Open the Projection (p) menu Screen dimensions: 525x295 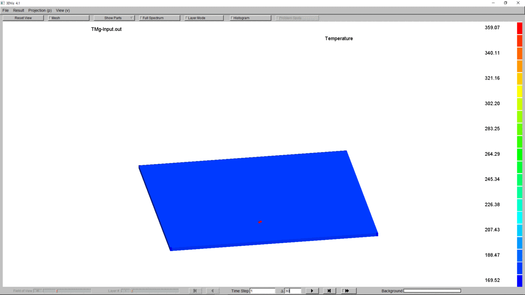click(x=40, y=10)
